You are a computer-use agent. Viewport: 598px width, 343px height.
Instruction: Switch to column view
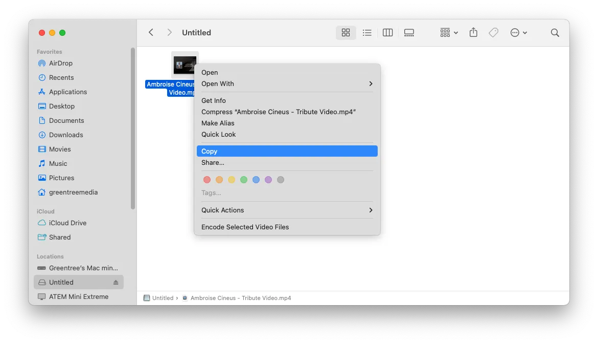387,32
